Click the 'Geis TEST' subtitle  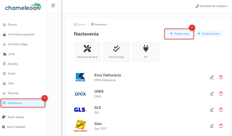point(100,129)
